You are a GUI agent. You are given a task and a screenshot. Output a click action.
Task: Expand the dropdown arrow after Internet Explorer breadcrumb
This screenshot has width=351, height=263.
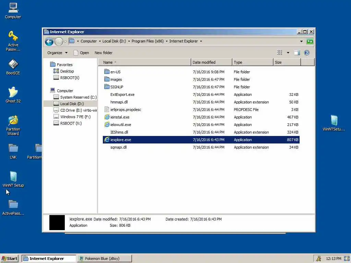[x=201, y=41]
